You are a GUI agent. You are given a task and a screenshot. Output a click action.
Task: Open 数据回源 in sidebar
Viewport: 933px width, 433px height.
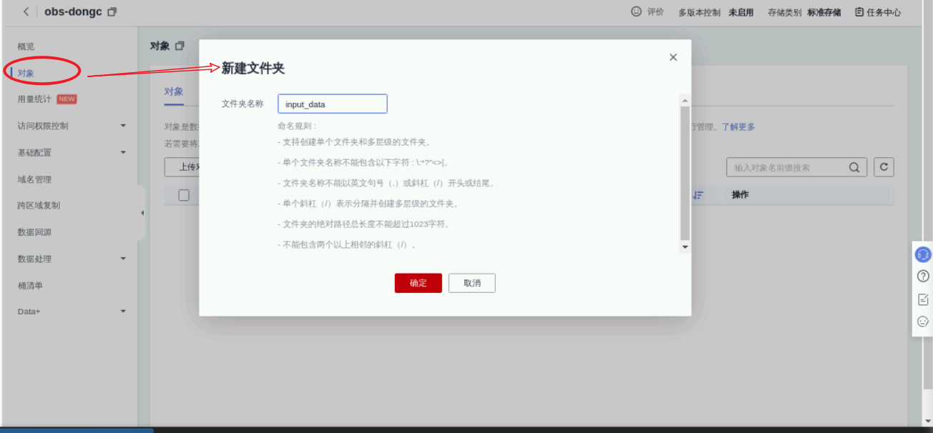tap(34, 232)
